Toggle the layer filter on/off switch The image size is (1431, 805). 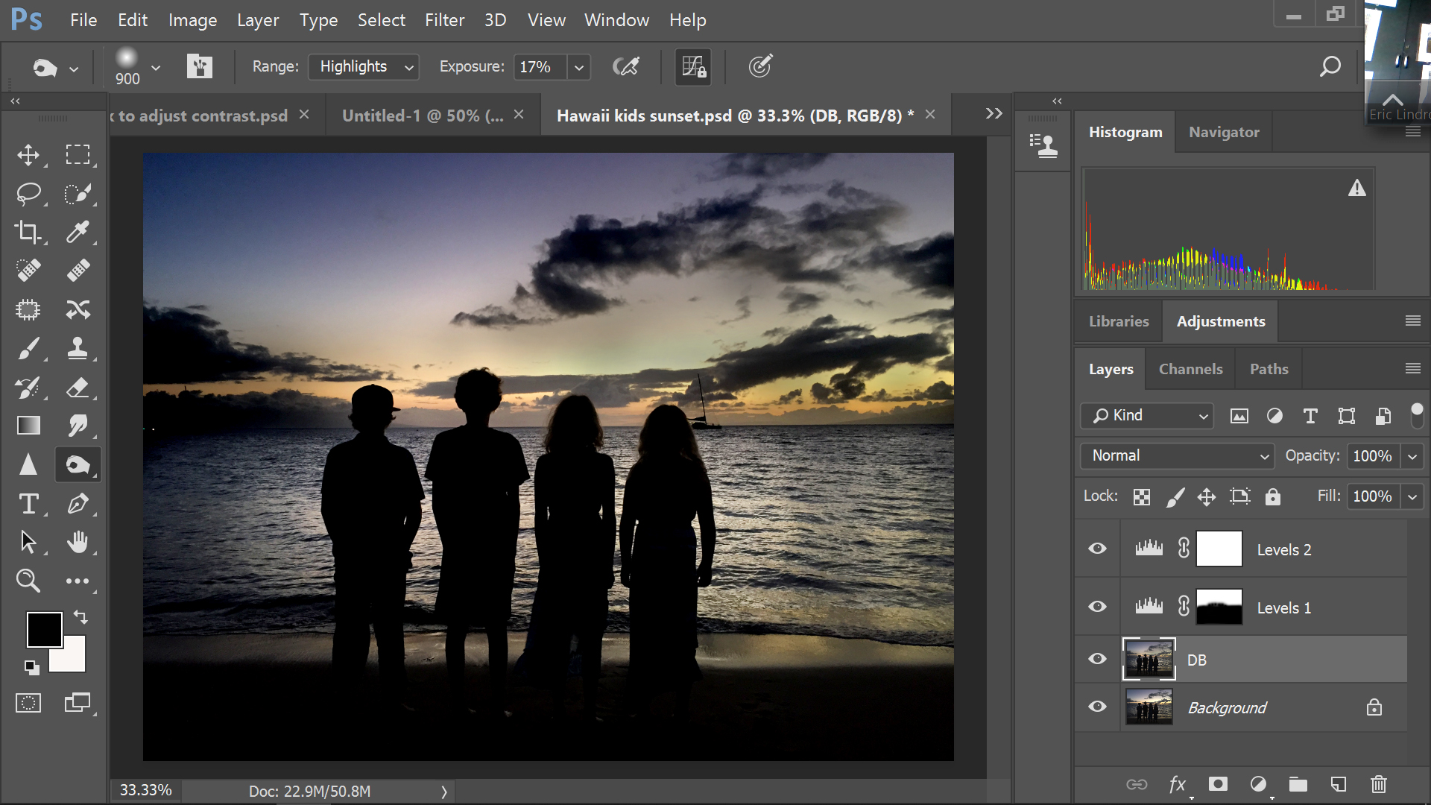1417,415
